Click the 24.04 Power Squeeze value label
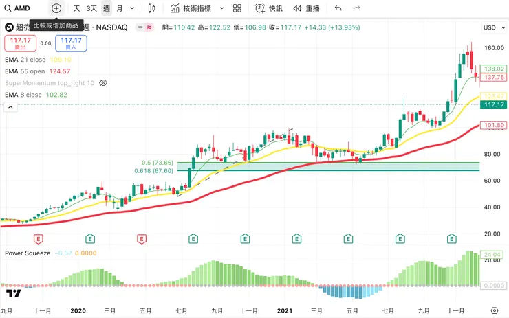Viewport: 509px width, 318px height. pos(492,254)
